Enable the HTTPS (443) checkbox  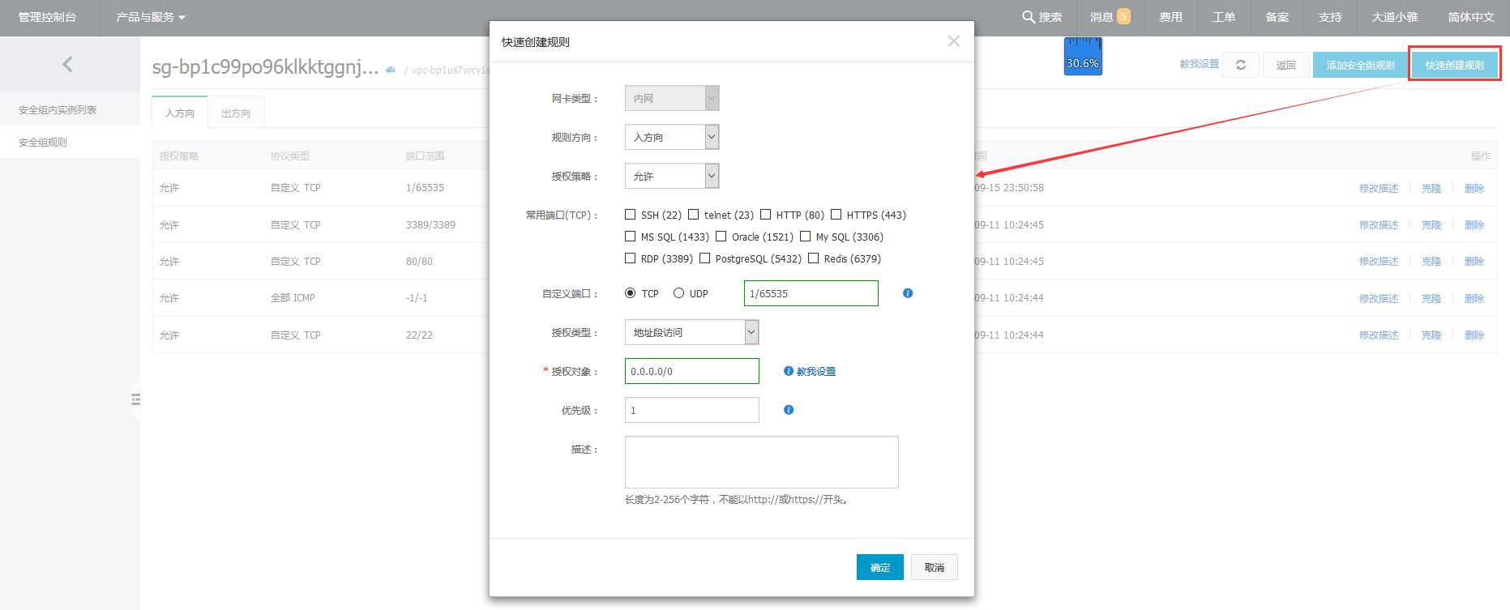[836, 215]
